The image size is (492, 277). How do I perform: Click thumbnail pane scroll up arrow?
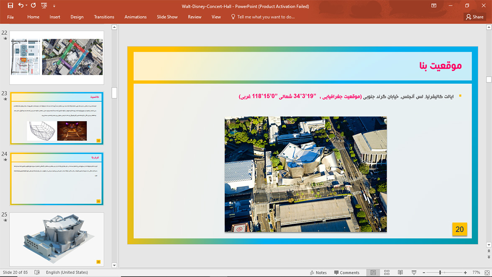(x=114, y=27)
